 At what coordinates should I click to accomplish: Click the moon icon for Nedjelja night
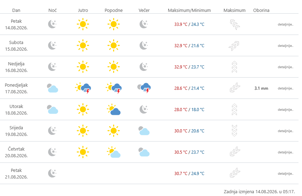click(52, 67)
